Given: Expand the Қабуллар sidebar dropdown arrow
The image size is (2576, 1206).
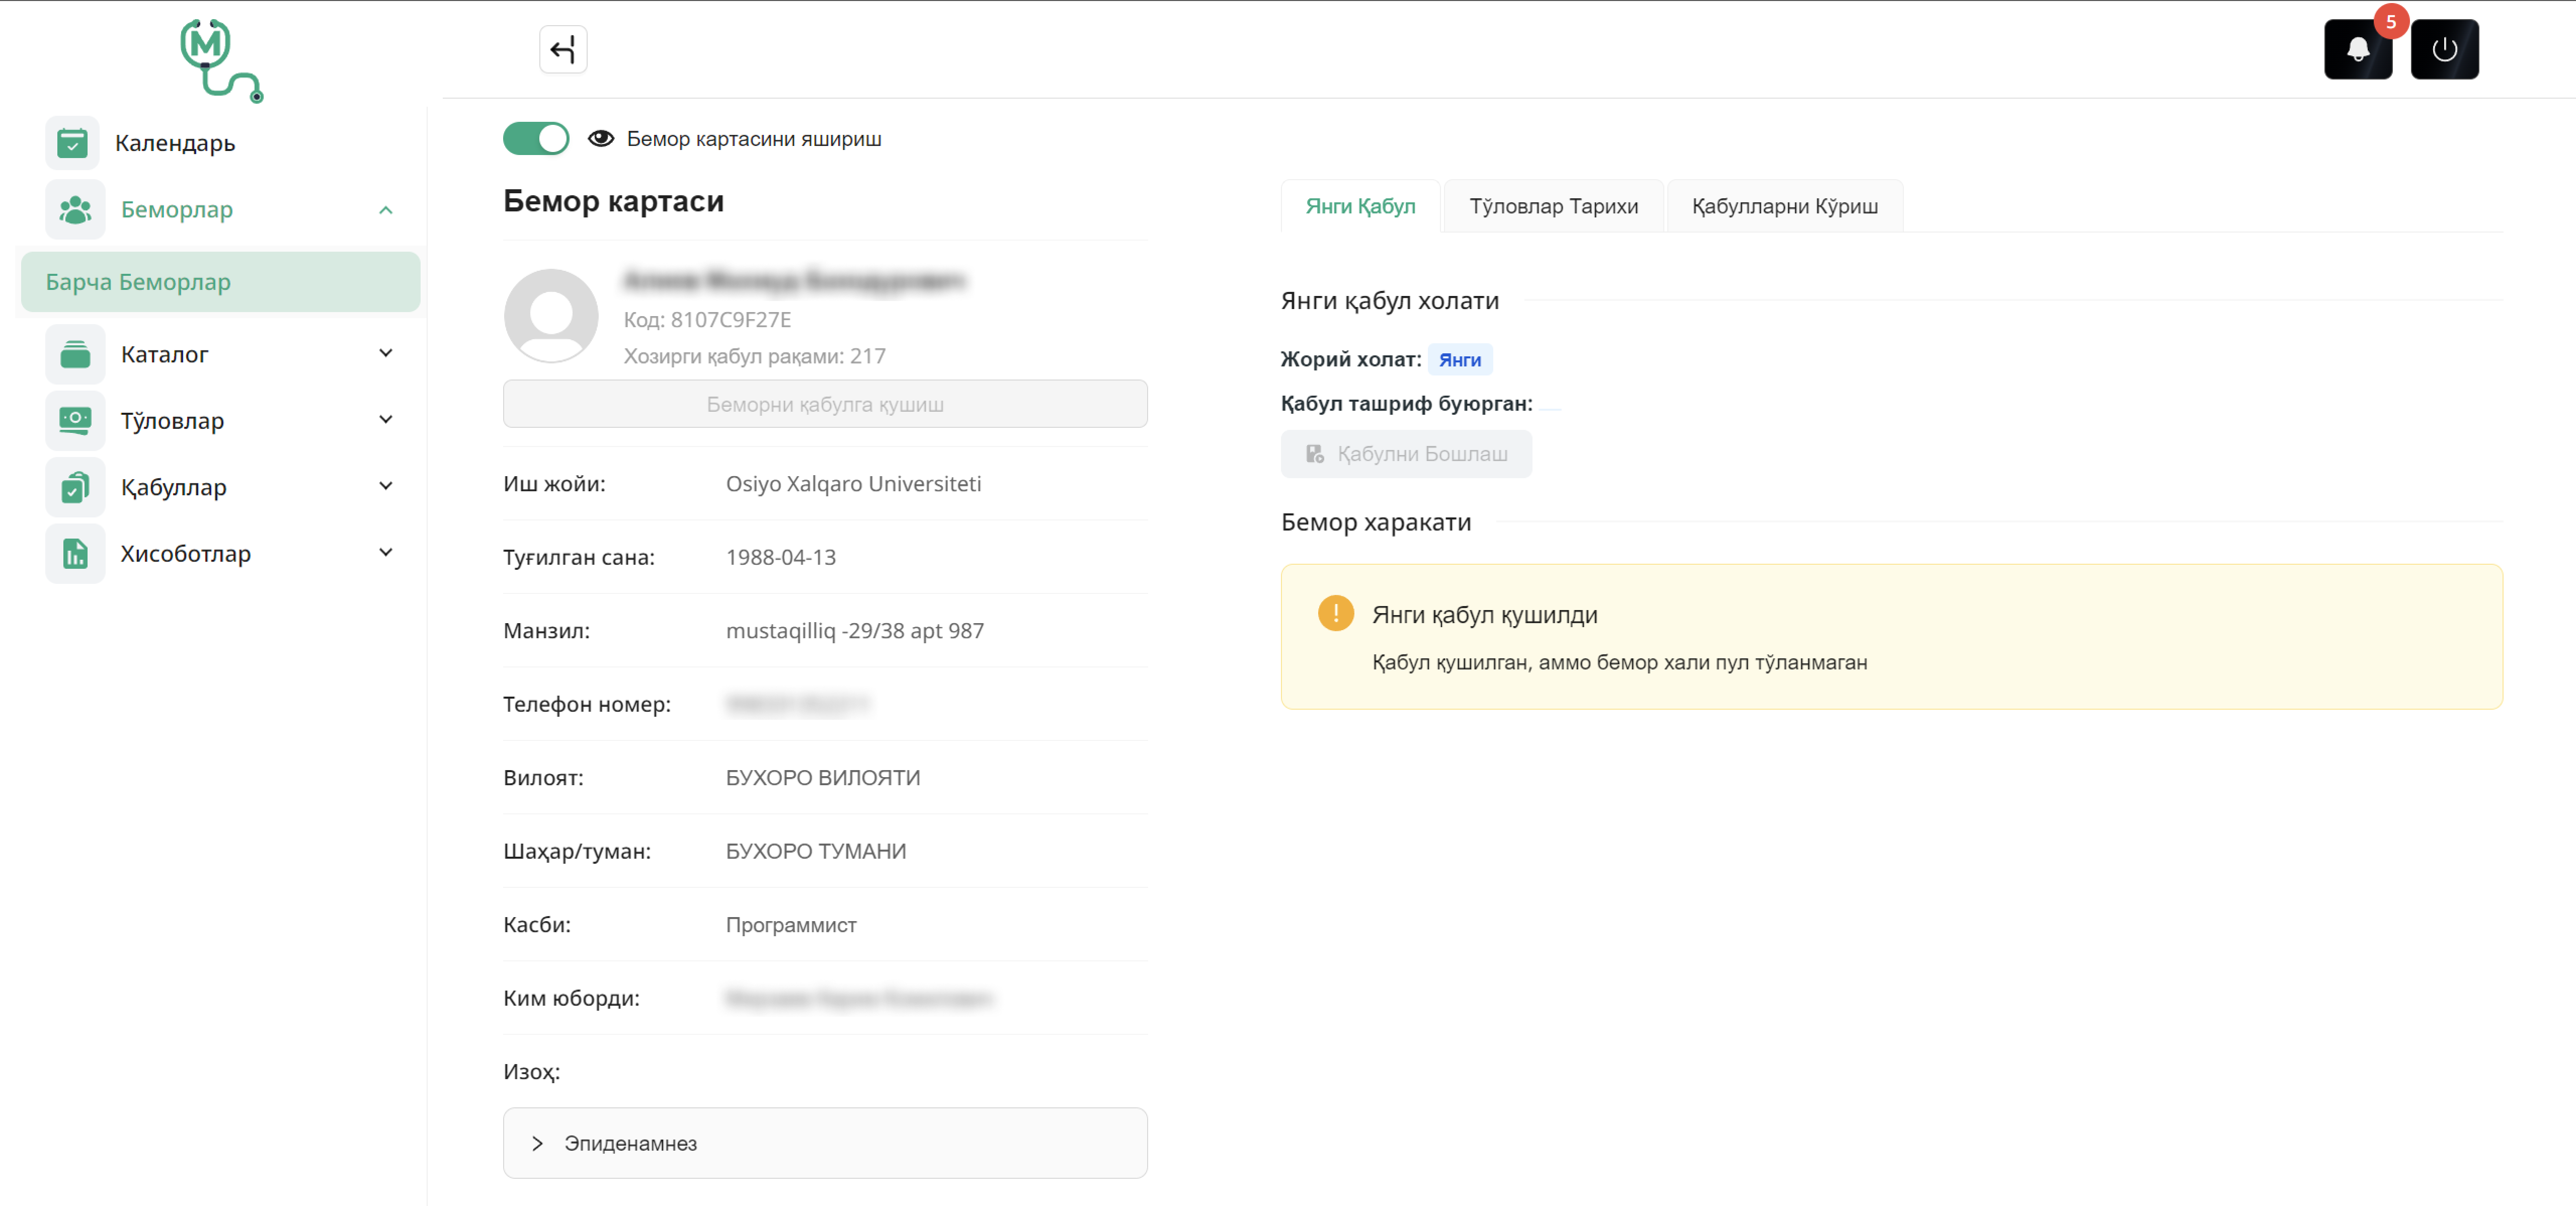Looking at the screenshot, I should point(386,486).
